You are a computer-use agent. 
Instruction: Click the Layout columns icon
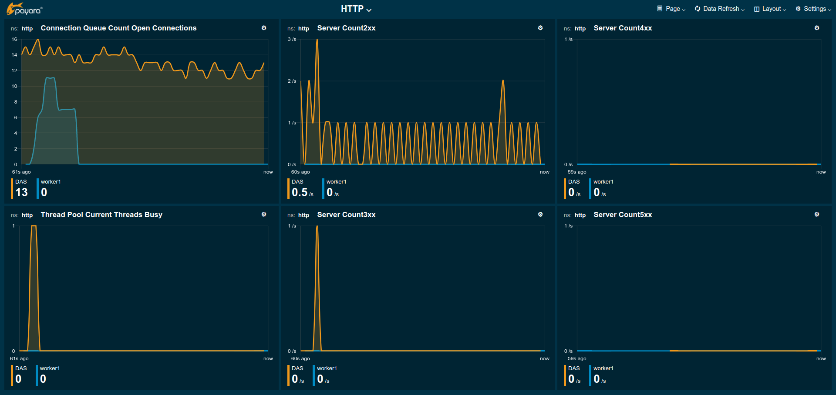[x=757, y=9]
